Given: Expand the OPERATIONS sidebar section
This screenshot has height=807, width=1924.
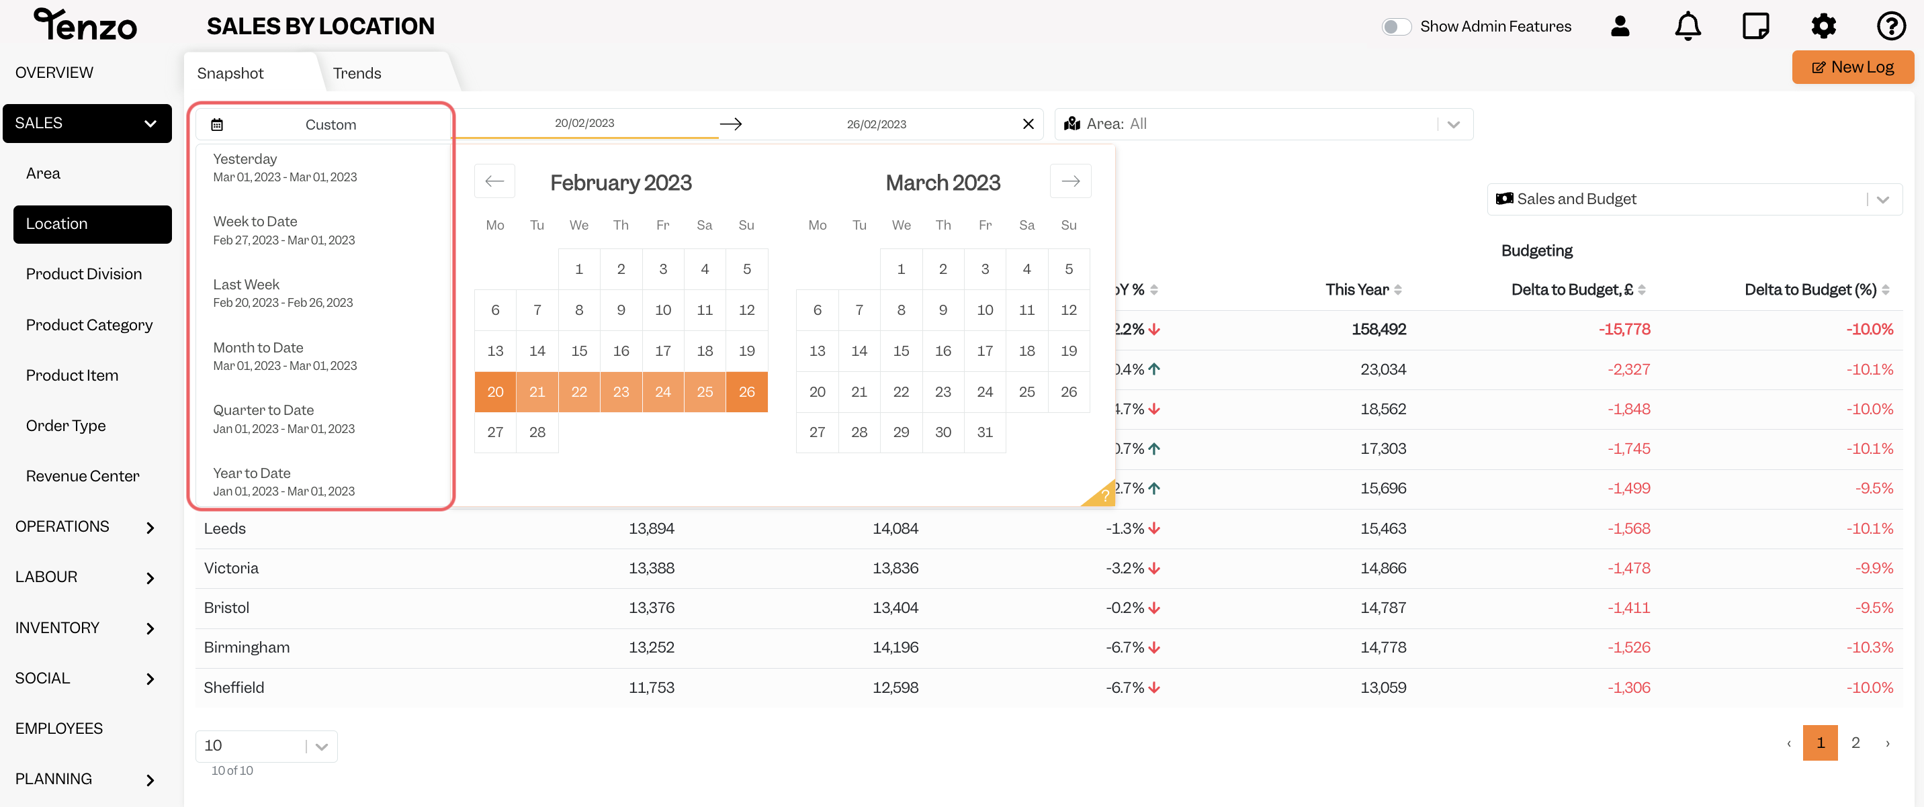Looking at the screenshot, I should (150, 528).
